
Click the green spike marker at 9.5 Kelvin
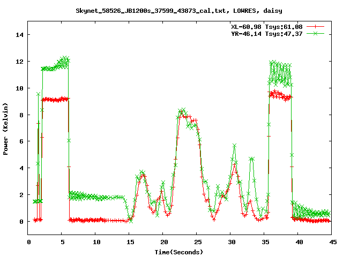pyautogui.click(x=38, y=94)
